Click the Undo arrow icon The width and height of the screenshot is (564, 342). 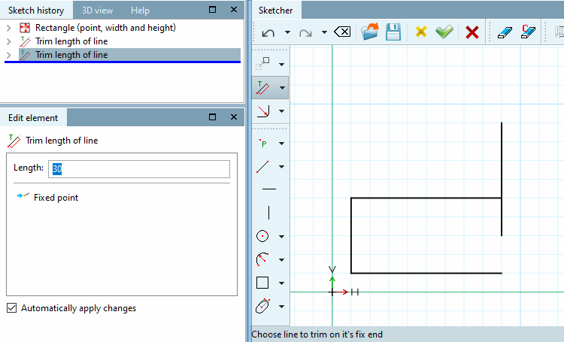click(x=268, y=33)
